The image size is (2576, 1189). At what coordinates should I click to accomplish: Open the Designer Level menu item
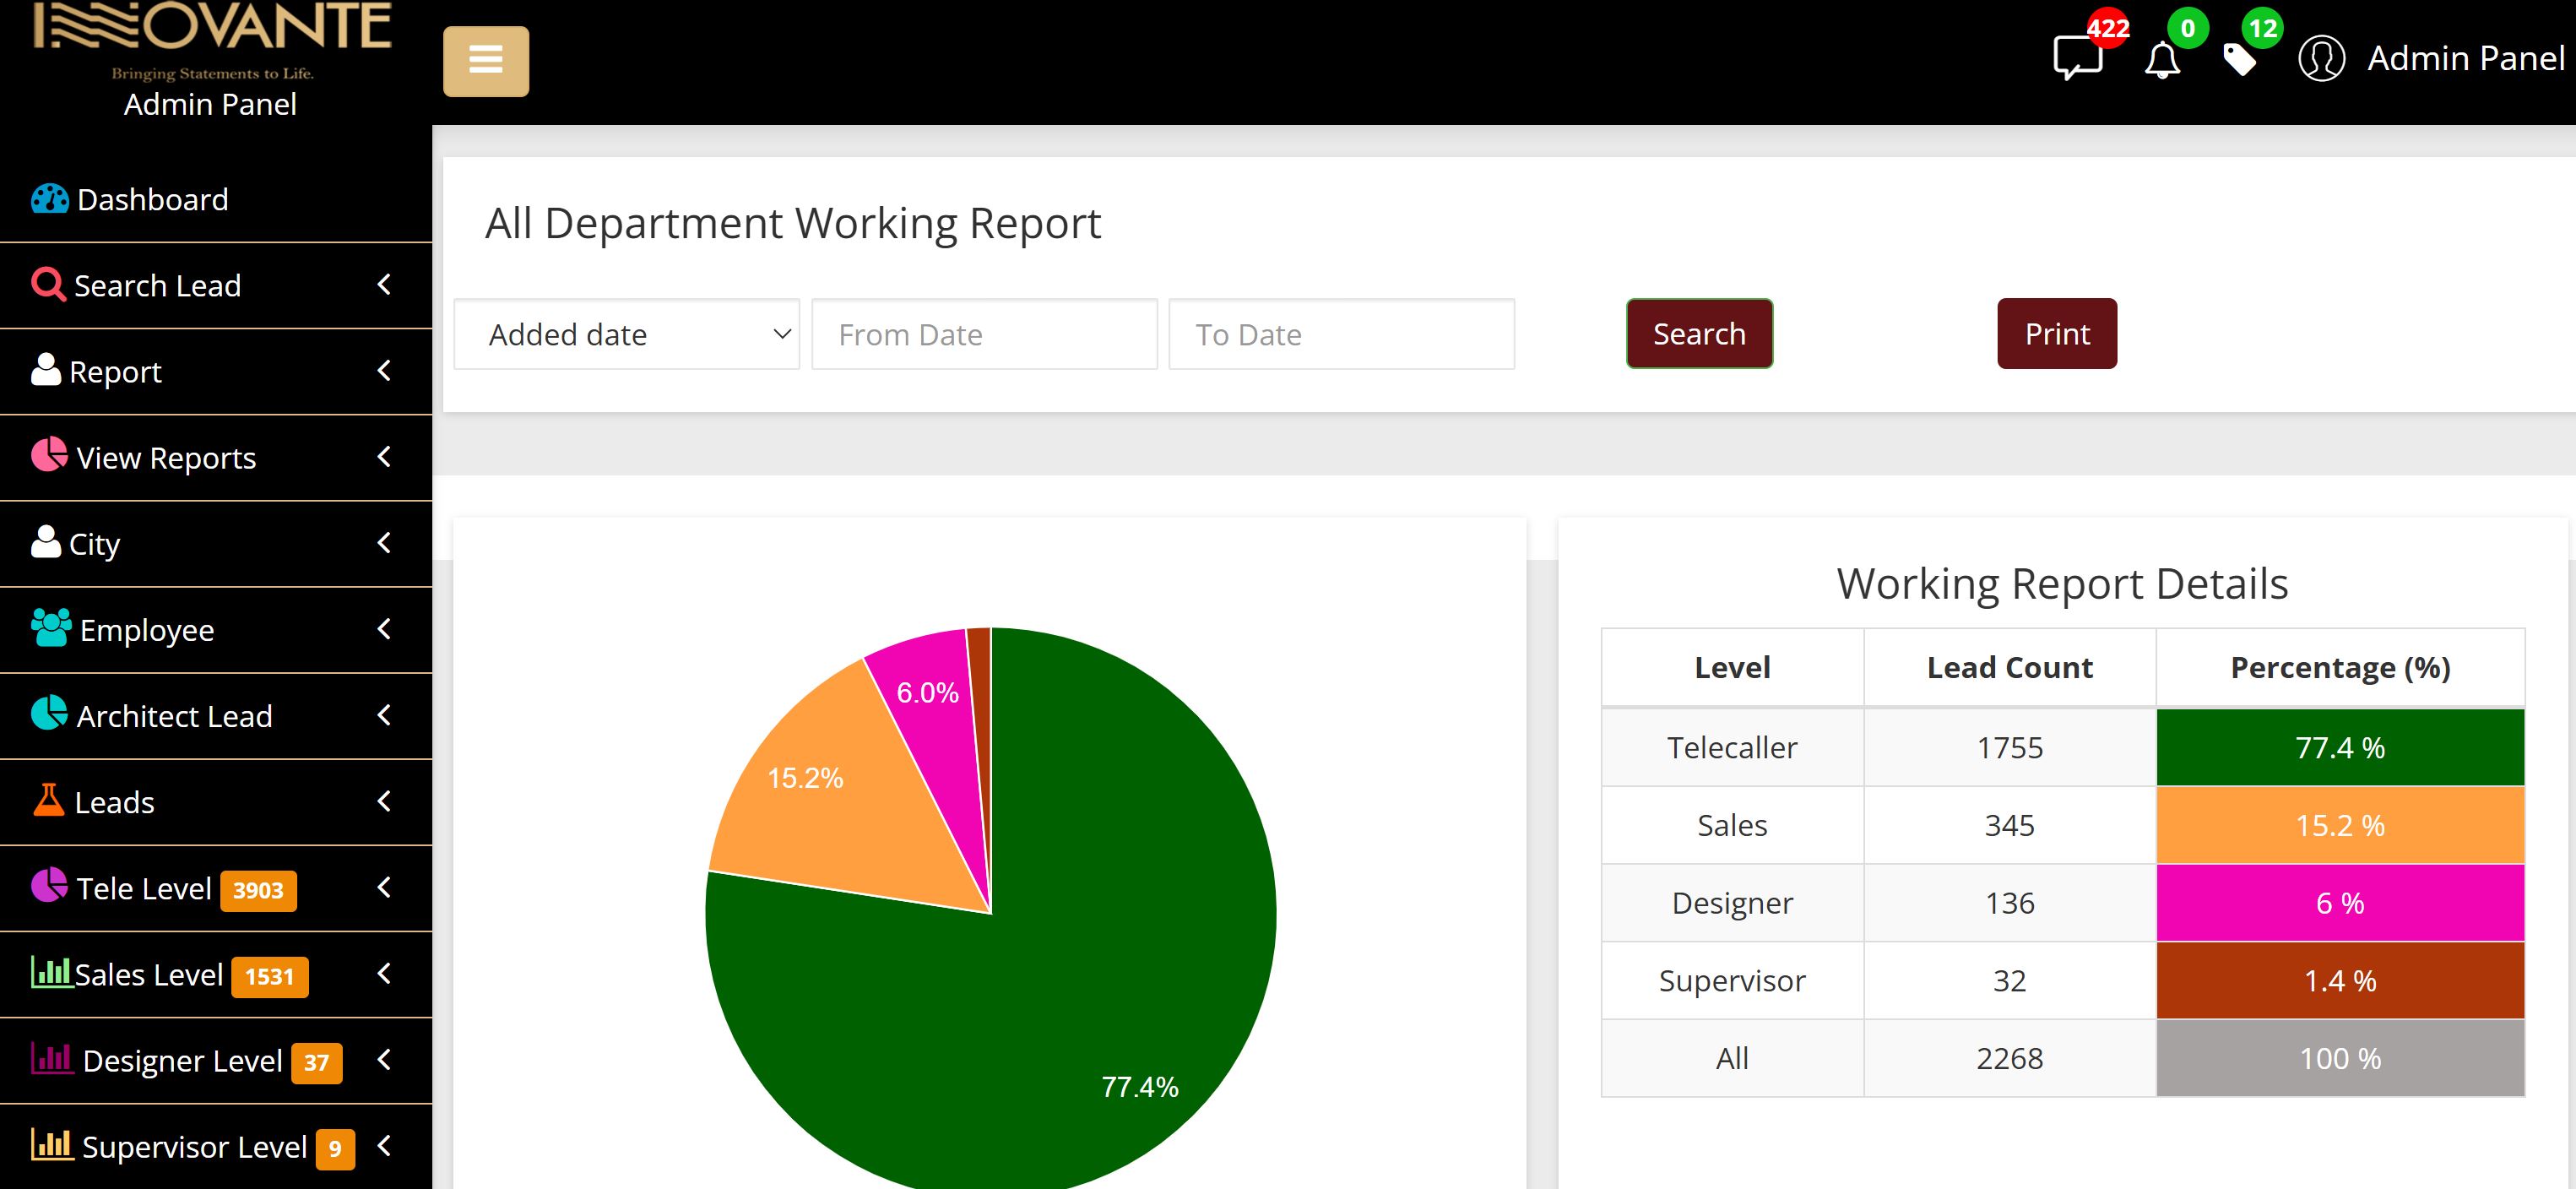182,1060
